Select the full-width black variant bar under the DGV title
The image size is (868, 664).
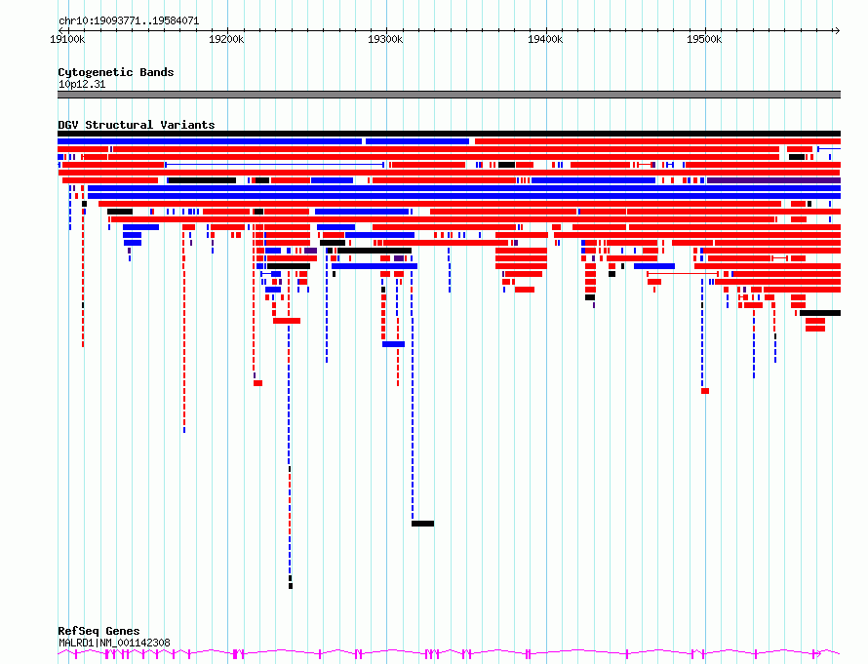[x=449, y=134]
